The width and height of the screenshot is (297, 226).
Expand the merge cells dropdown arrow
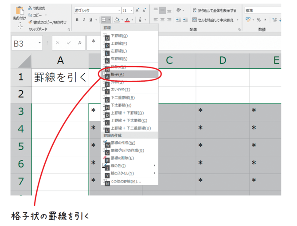point(237,20)
